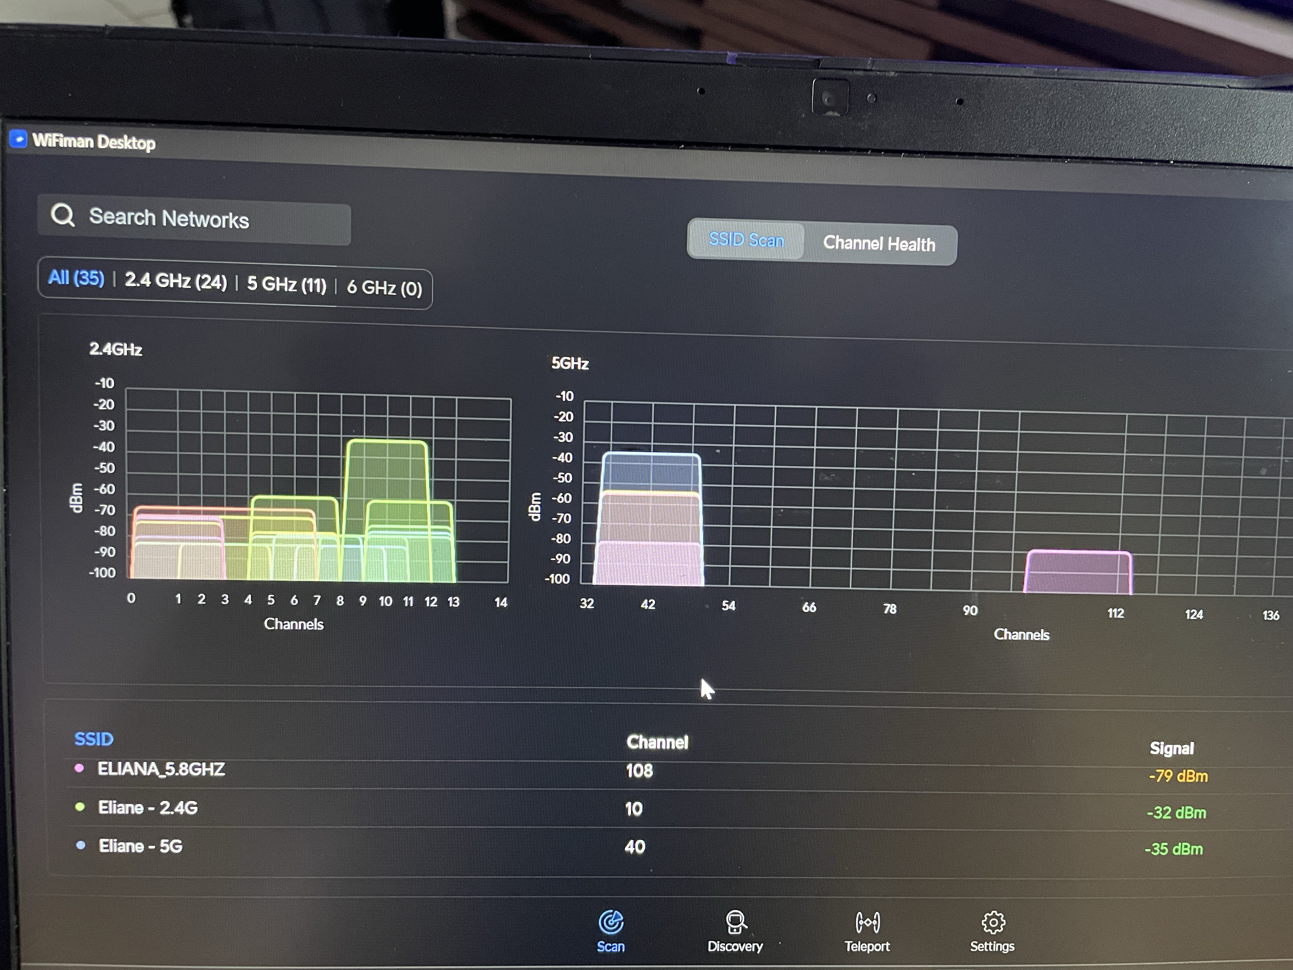Screen dimensions: 1293x970
Task: Select the ELIANA_5.8GHZ network row
Action: pyautogui.click(x=161, y=769)
